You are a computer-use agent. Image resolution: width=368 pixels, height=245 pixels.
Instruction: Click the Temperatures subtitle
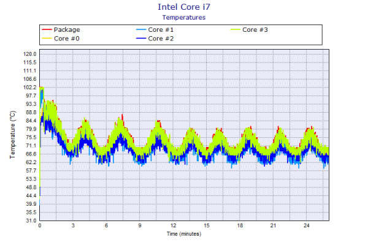(x=184, y=18)
